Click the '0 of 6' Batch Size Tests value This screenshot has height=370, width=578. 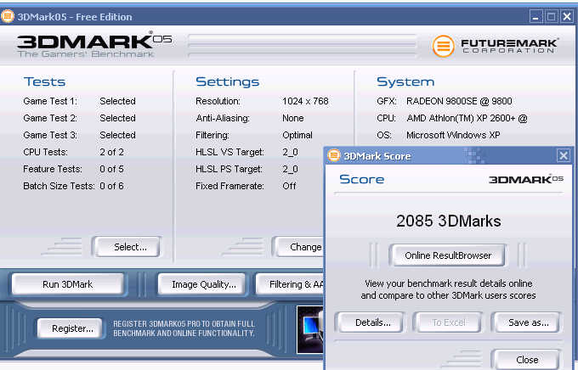click(111, 186)
